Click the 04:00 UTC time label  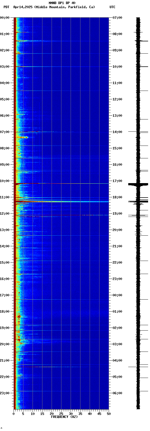tap(117, 361)
